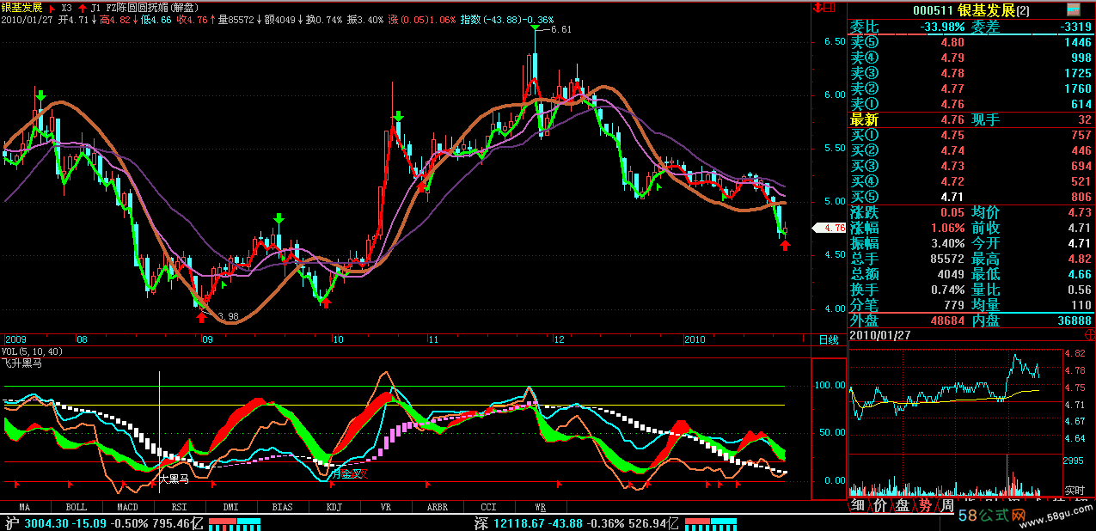Open the 细 detail tab in quote panel
The height and width of the screenshot is (531, 1096).
858,506
